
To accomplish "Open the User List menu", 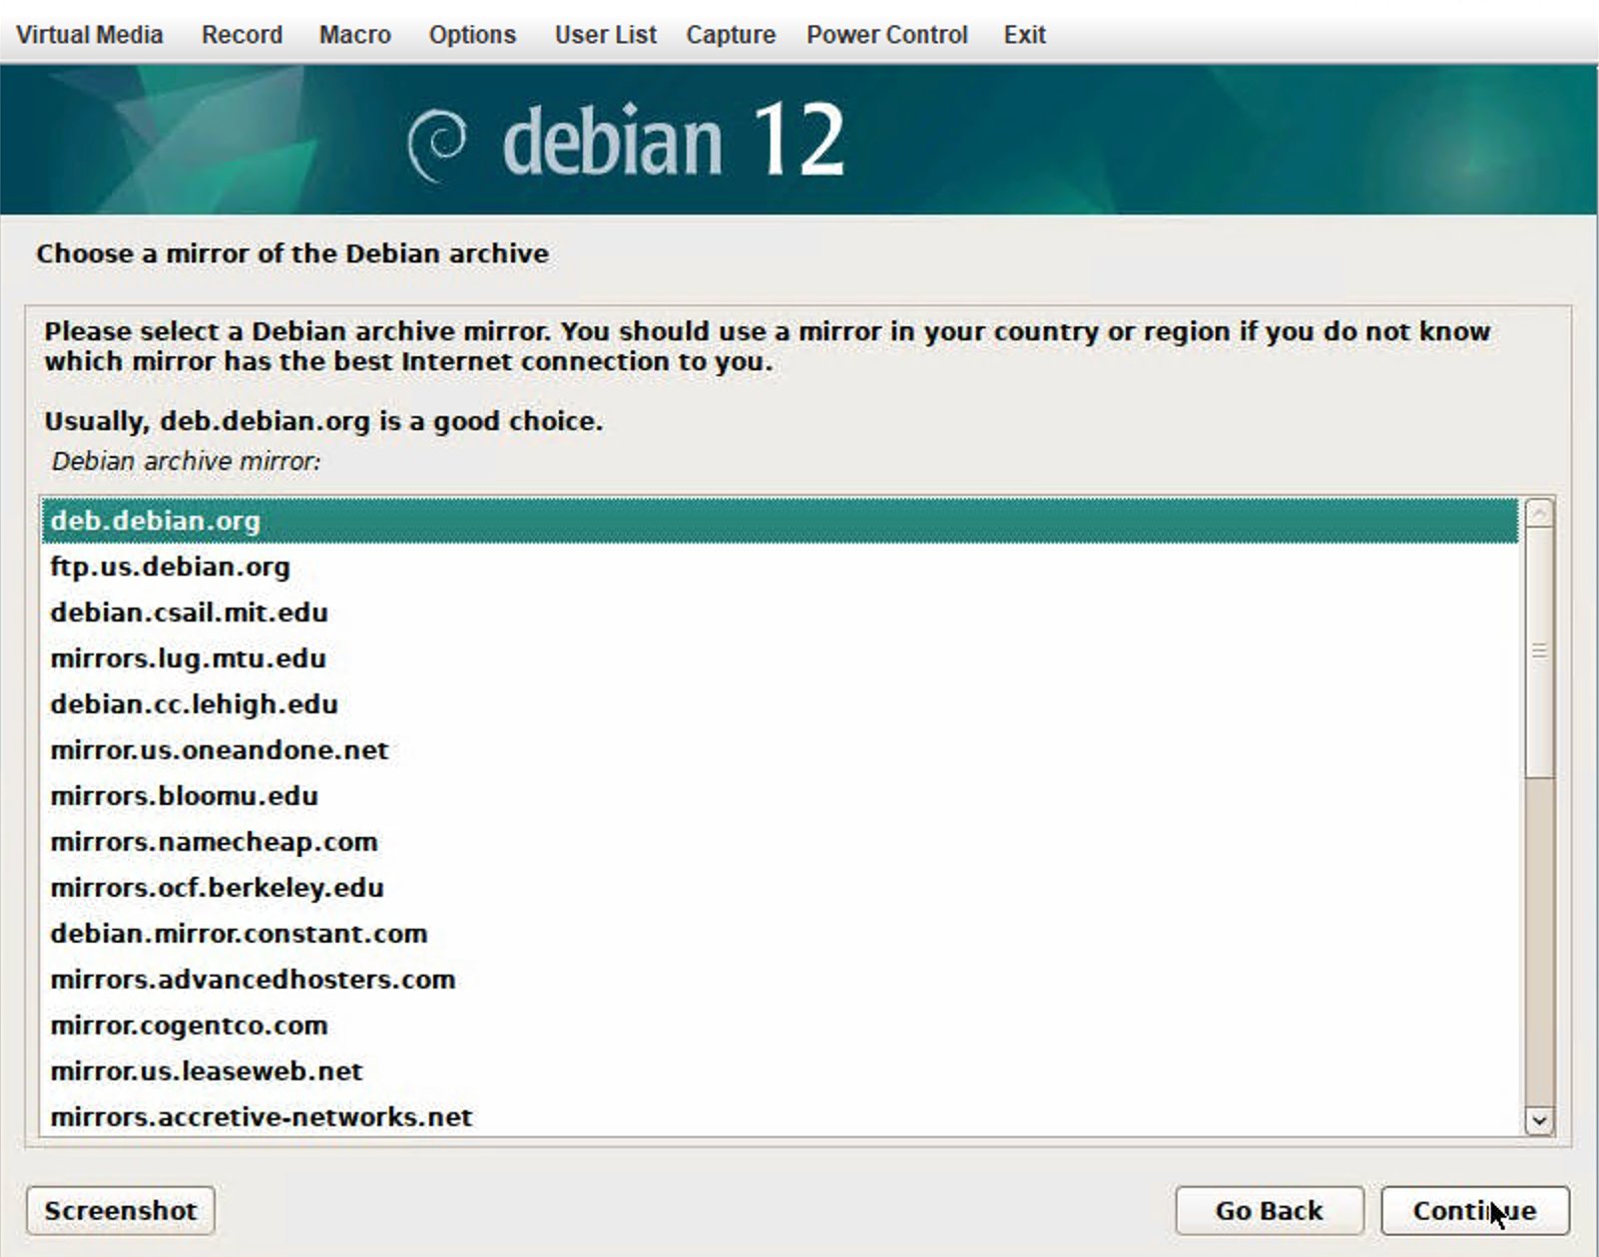I will 605,35.
